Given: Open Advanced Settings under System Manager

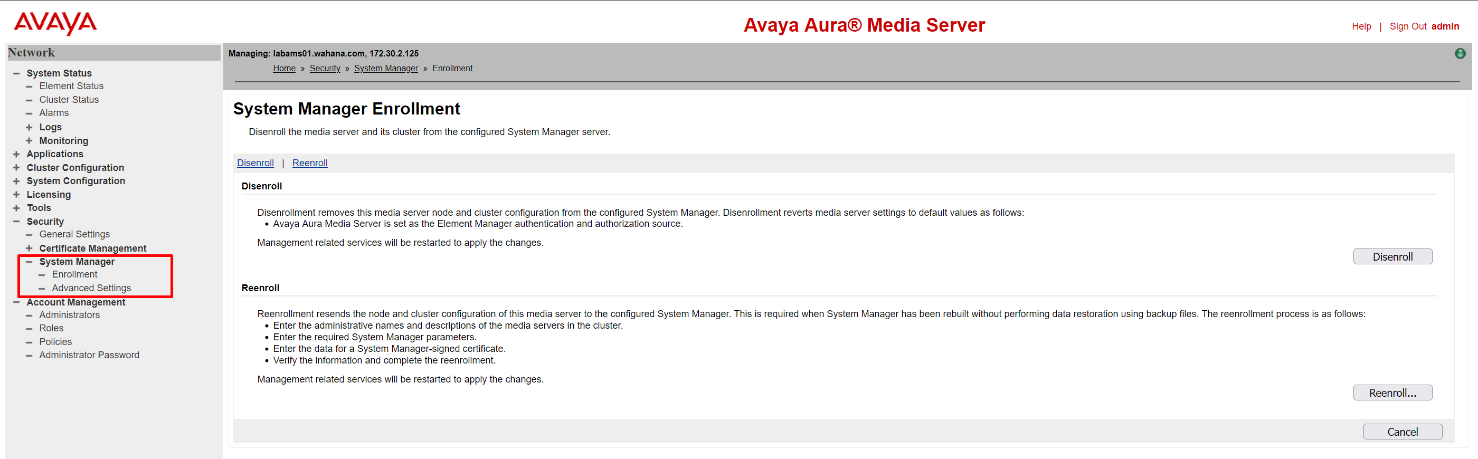Looking at the screenshot, I should [91, 288].
